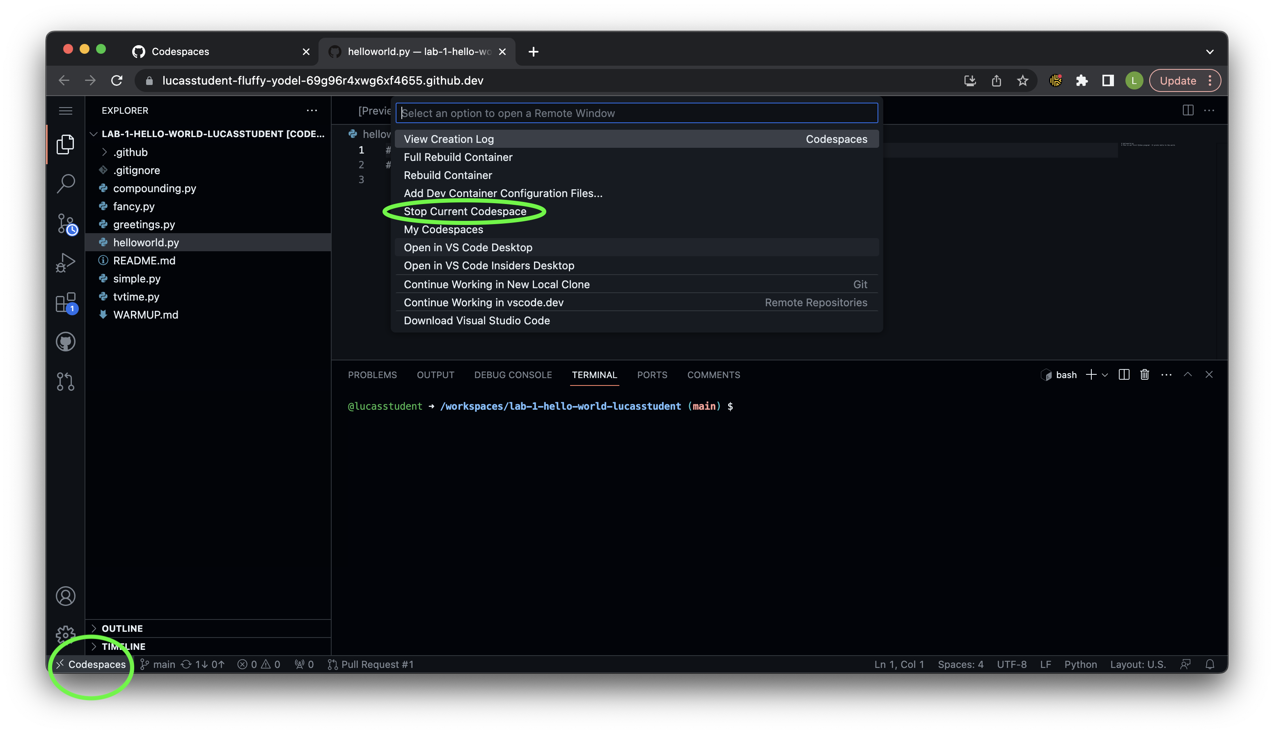Select Python language mode in status bar
Screen dimensions: 1274x734
pyautogui.click(x=1081, y=665)
